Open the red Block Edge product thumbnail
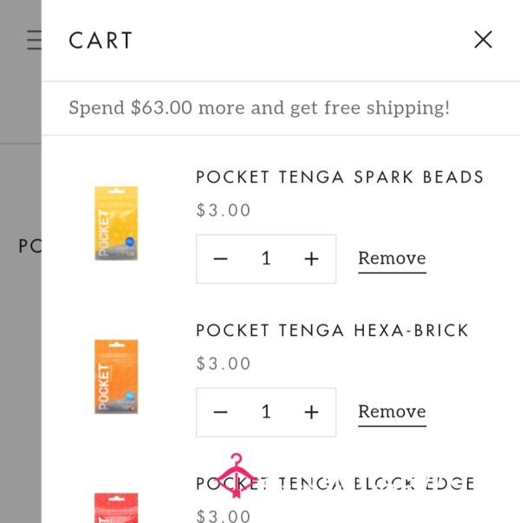This screenshot has height=523, width=520. 116,507
